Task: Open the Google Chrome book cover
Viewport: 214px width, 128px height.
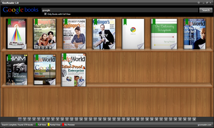Action: (133, 34)
